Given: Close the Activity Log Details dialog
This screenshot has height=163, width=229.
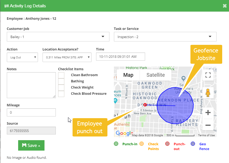Looking at the screenshot, I should pos(225,6).
